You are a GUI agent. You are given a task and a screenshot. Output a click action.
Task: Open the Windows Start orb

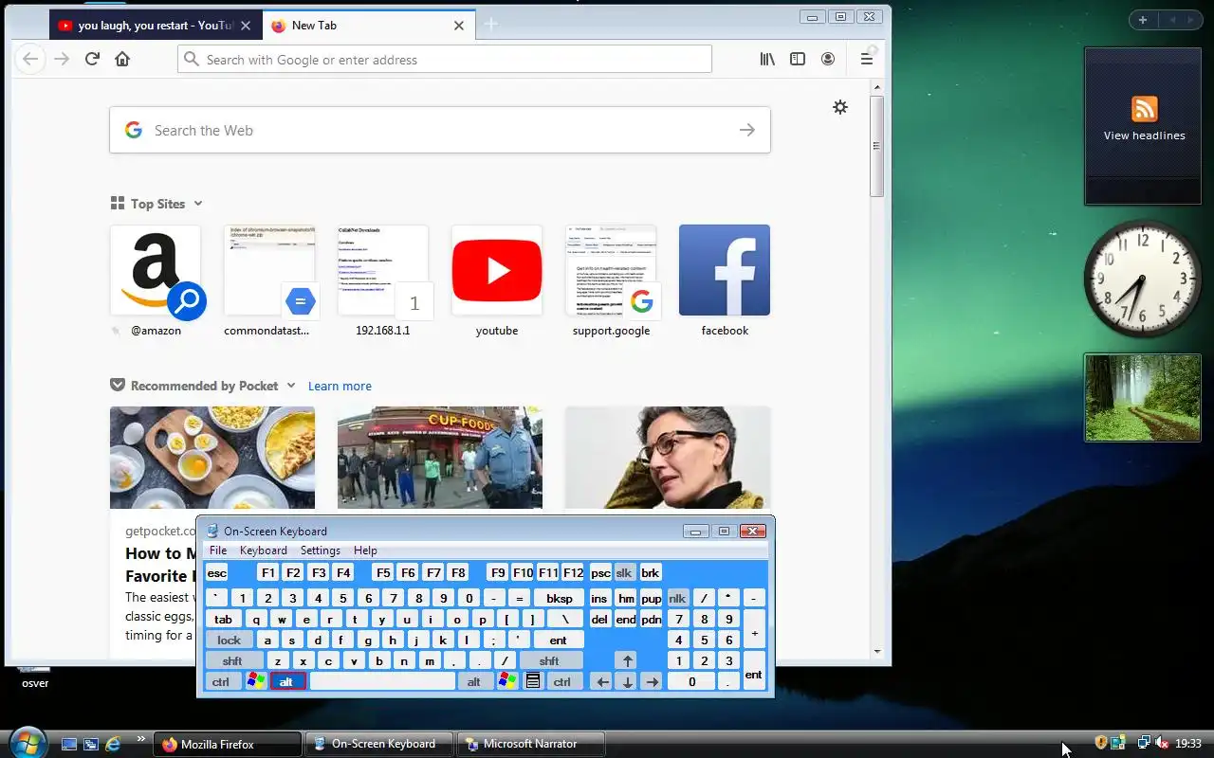[x=27, y=742]
